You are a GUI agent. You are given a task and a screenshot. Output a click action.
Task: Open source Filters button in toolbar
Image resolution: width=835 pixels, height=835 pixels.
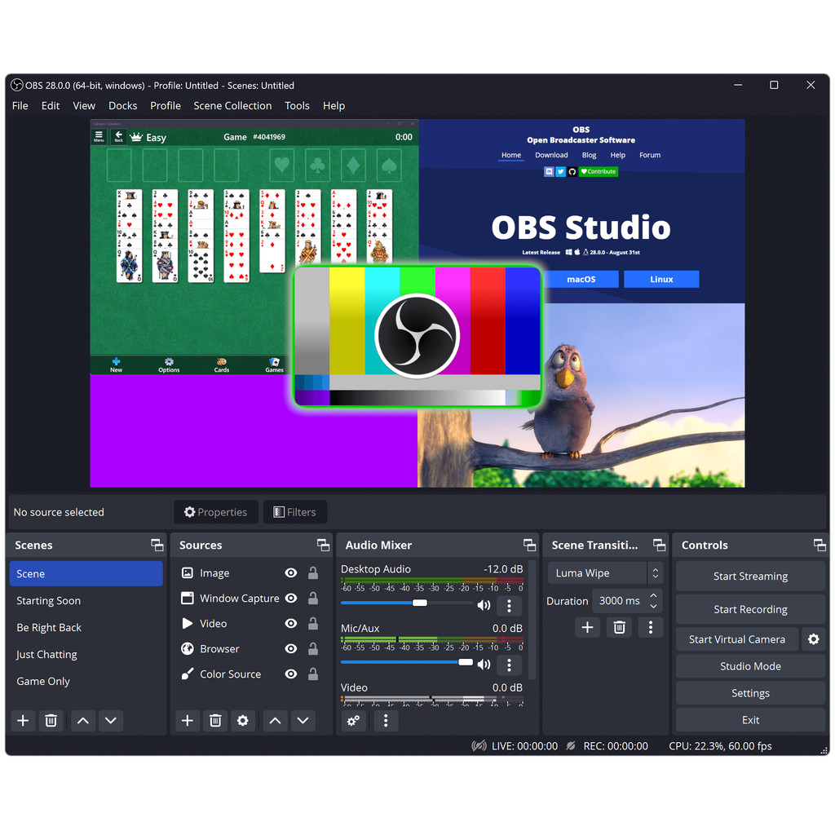click(294, 512)
